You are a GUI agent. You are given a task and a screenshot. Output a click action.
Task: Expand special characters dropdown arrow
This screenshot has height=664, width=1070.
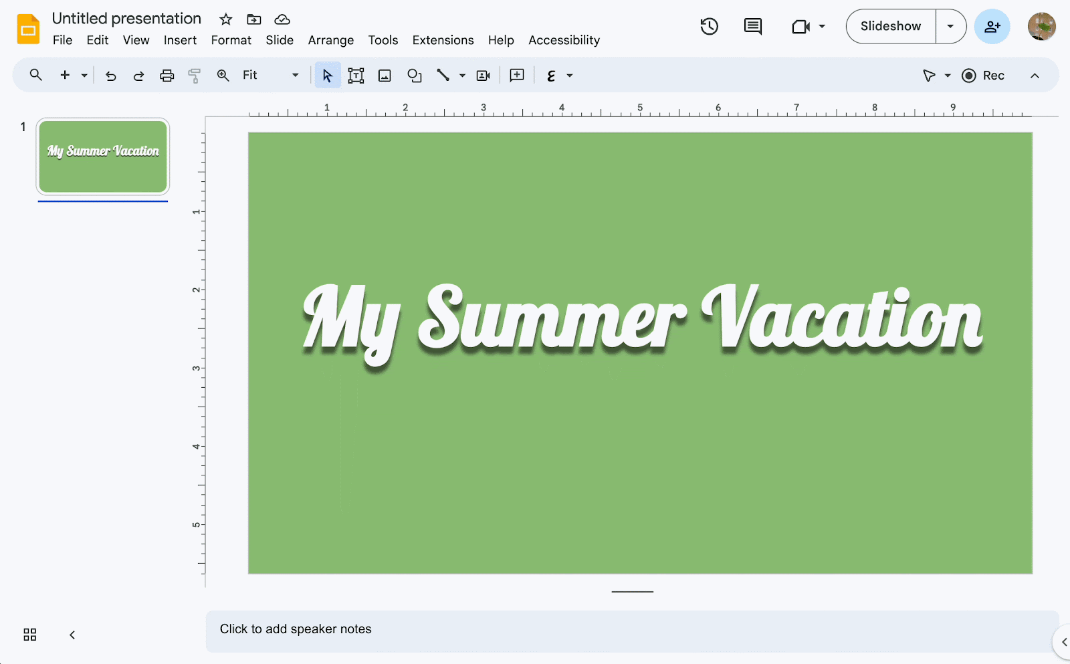click(x=570, y=76)
